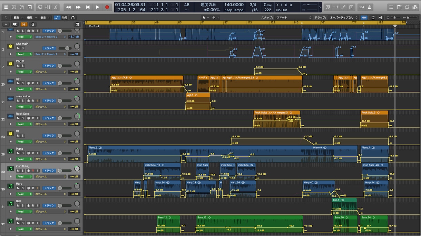
Task: Click the Duplicate Track icon
Action: point(15,24)
